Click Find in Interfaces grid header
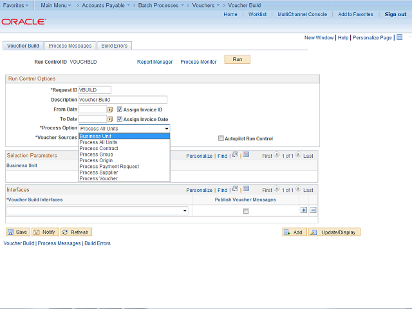This screenshot has width=412, height=309. click(222, 190)
